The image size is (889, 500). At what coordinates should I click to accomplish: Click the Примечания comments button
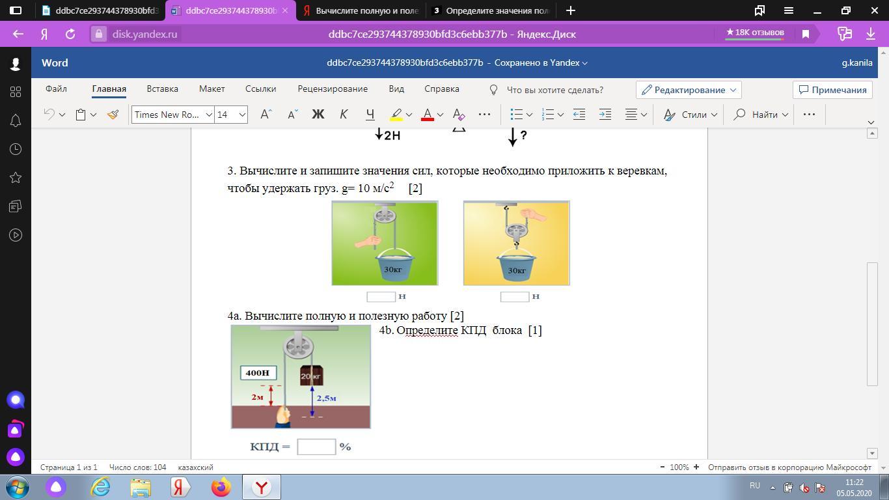832,90
